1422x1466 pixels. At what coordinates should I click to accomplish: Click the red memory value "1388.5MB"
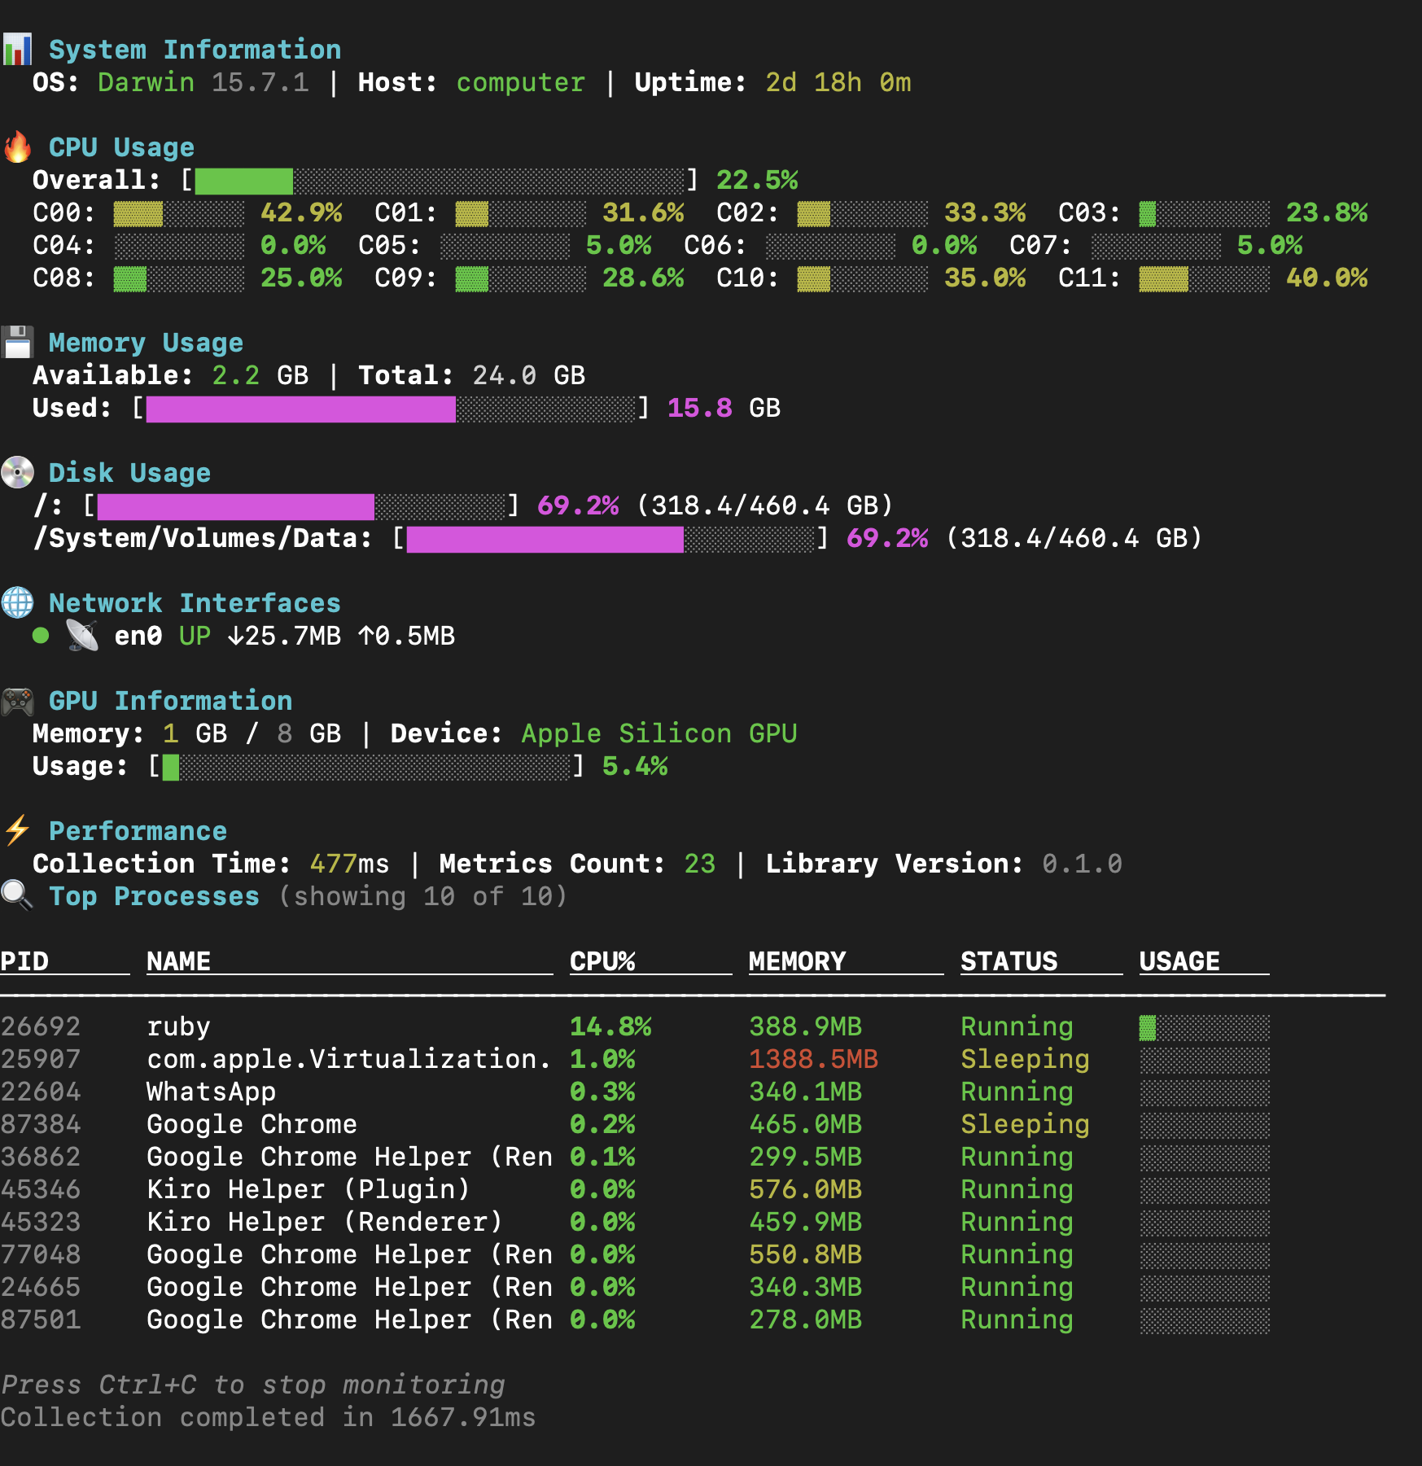click(x=814, y=1059)
